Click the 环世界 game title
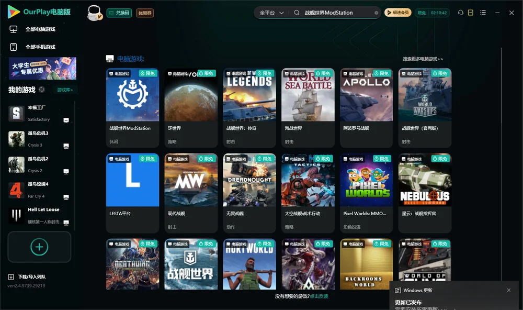This screenshot has width=523, height=310. pos(175,128)
